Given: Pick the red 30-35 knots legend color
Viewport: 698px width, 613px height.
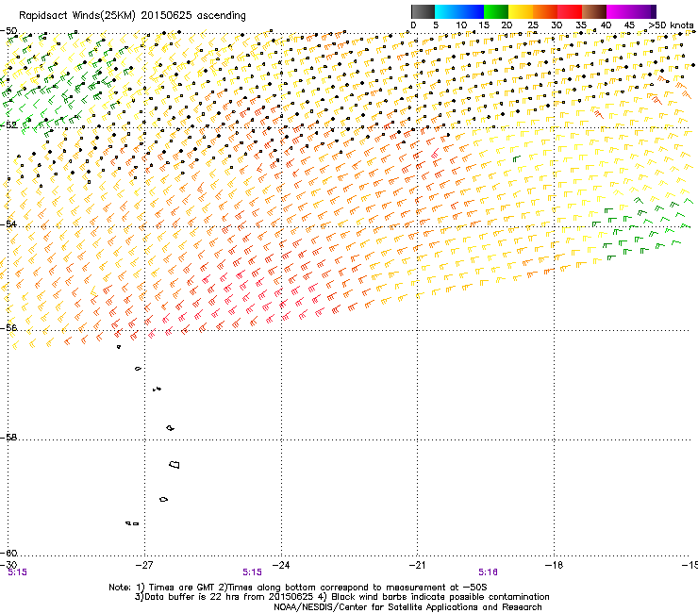Looking at the screenshot, I should [x=570, y=11].
